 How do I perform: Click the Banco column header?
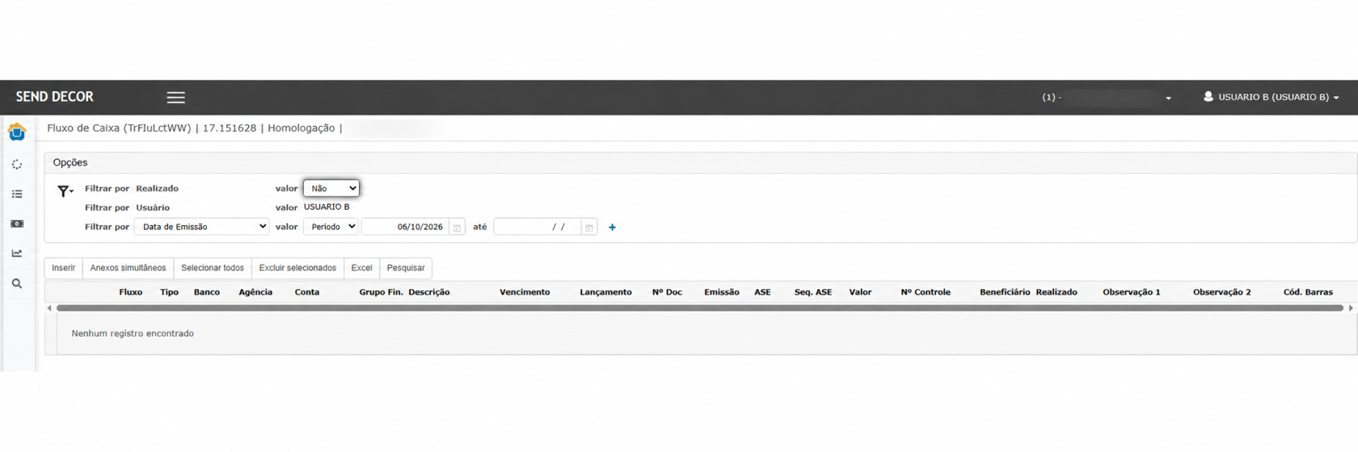[207, 292]
